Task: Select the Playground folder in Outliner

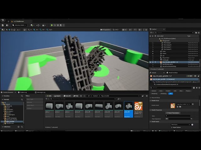Action: pyautogui.click(x=166, y=41)
